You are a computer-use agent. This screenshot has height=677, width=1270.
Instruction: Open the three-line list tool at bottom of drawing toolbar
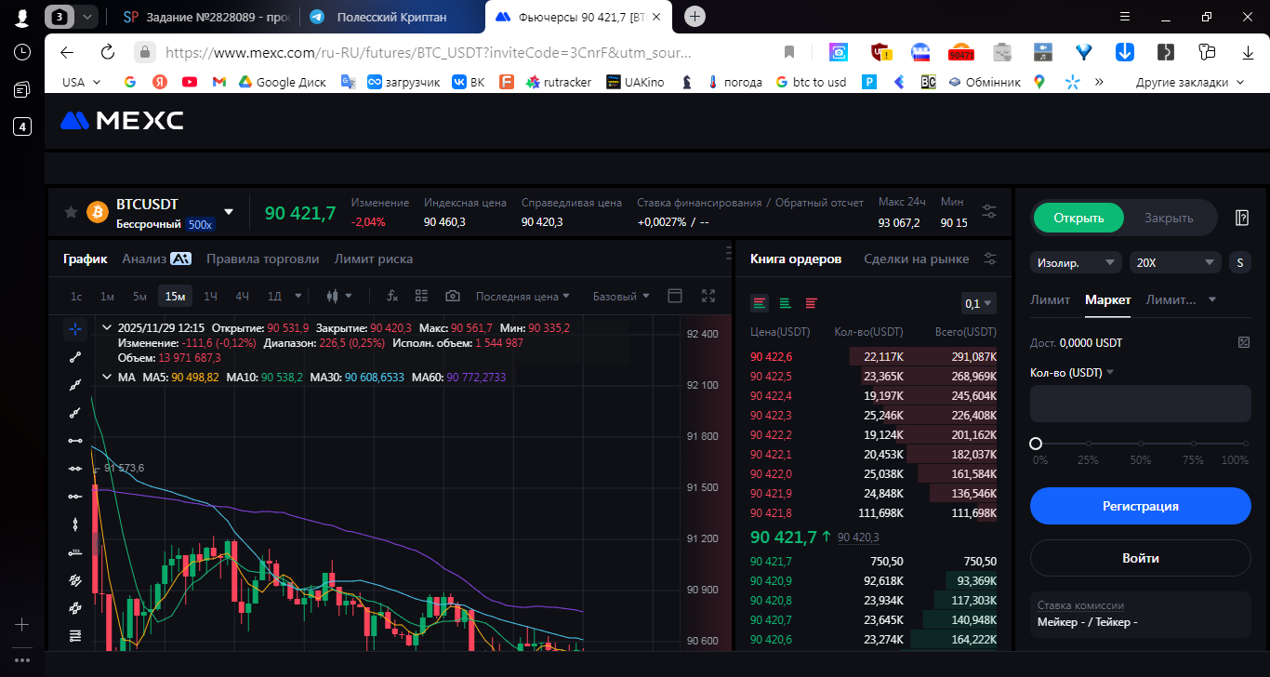point(75,636)
